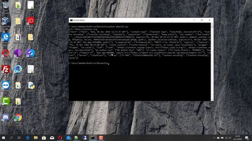252x141 pixels.
Task: Launch Edge from the taskbar
Action: [x=28, y=137]
